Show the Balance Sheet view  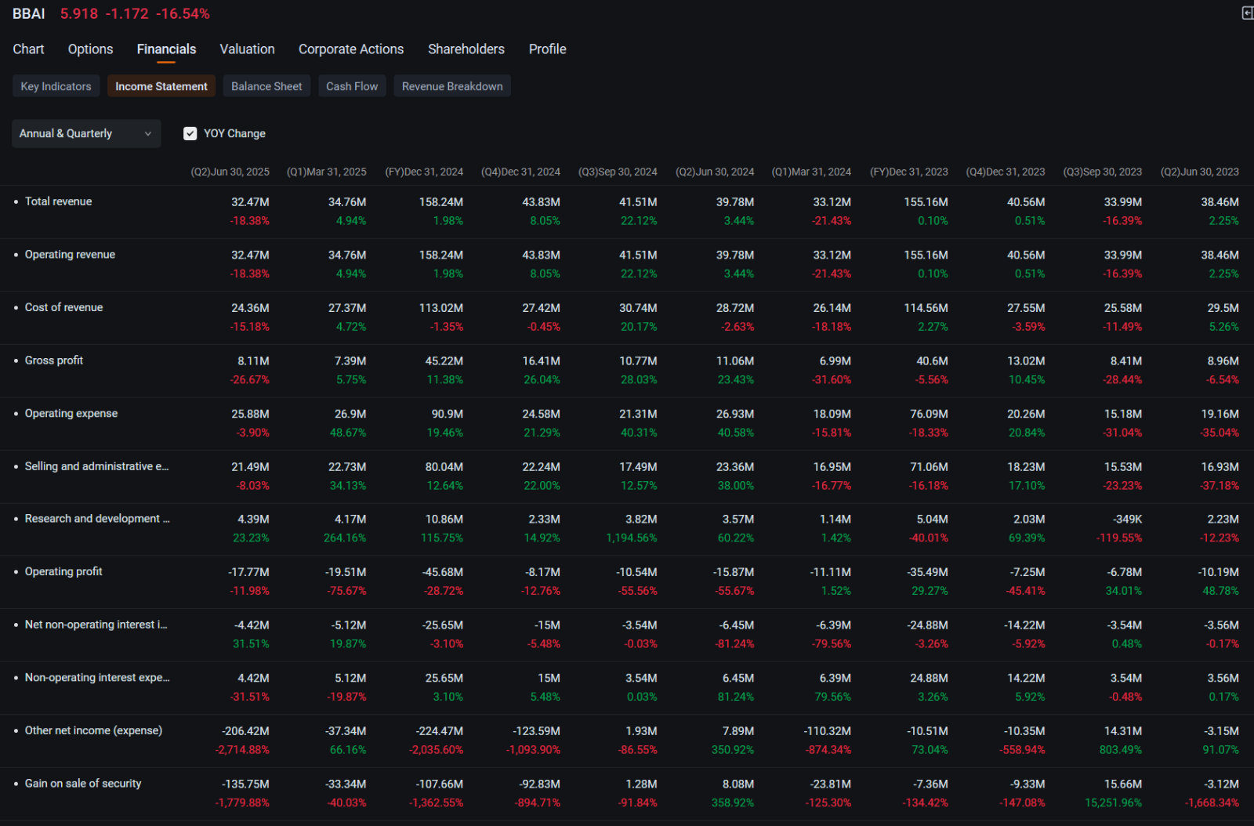266,86
